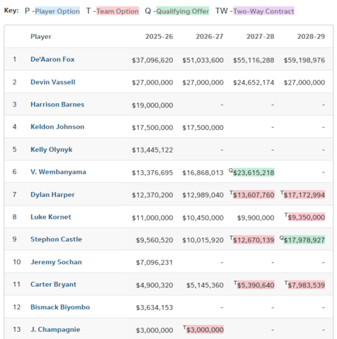This screenshot has height=339, width=337.
Task: Select Carter Bryant salary $4,900,320
Action: 155,285
